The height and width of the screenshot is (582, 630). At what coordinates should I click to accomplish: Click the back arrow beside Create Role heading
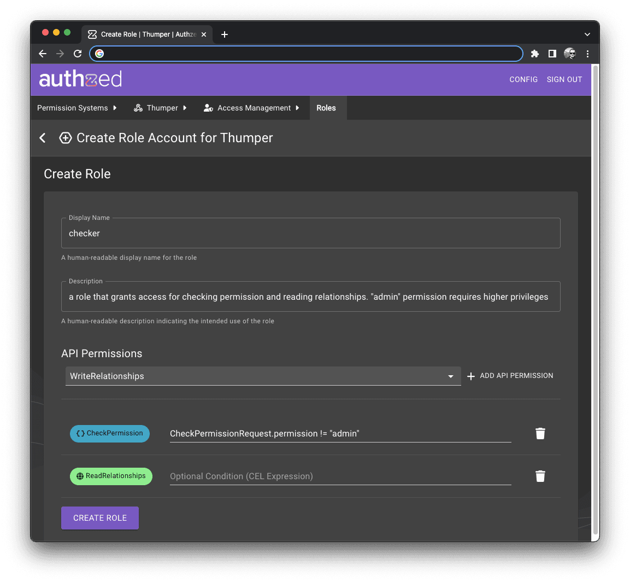click(43, 138)
